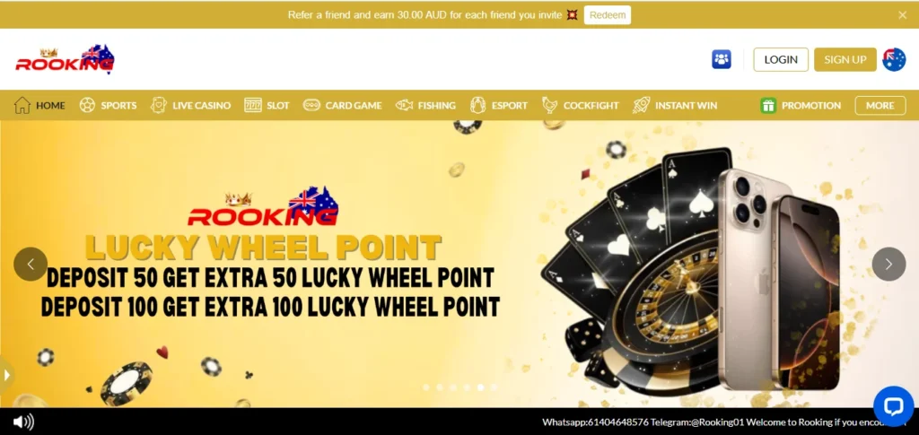The width and height of the screenshot is (919, 435).
Task: Open Fishing games with fish icon
Action: pyautogui.click(x=425, y=105)
